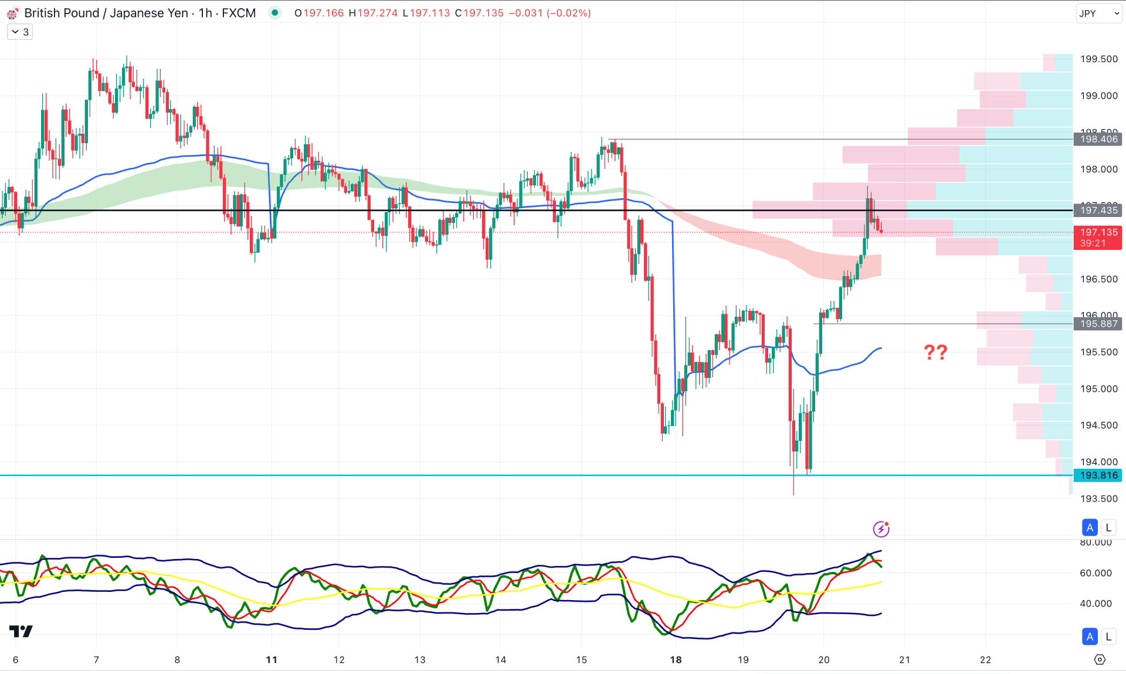This screenshot has width=1126, height=674.
Task: Click the green market status dot
Action: [x=274, y=12]
